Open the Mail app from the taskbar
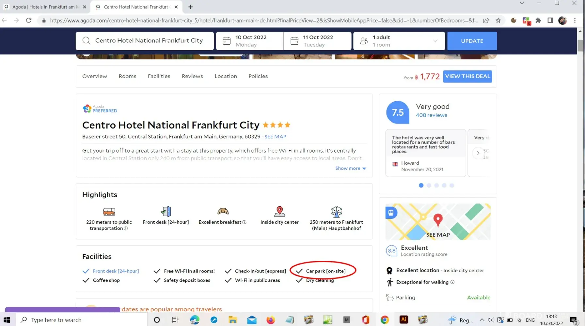 (252, 320)
